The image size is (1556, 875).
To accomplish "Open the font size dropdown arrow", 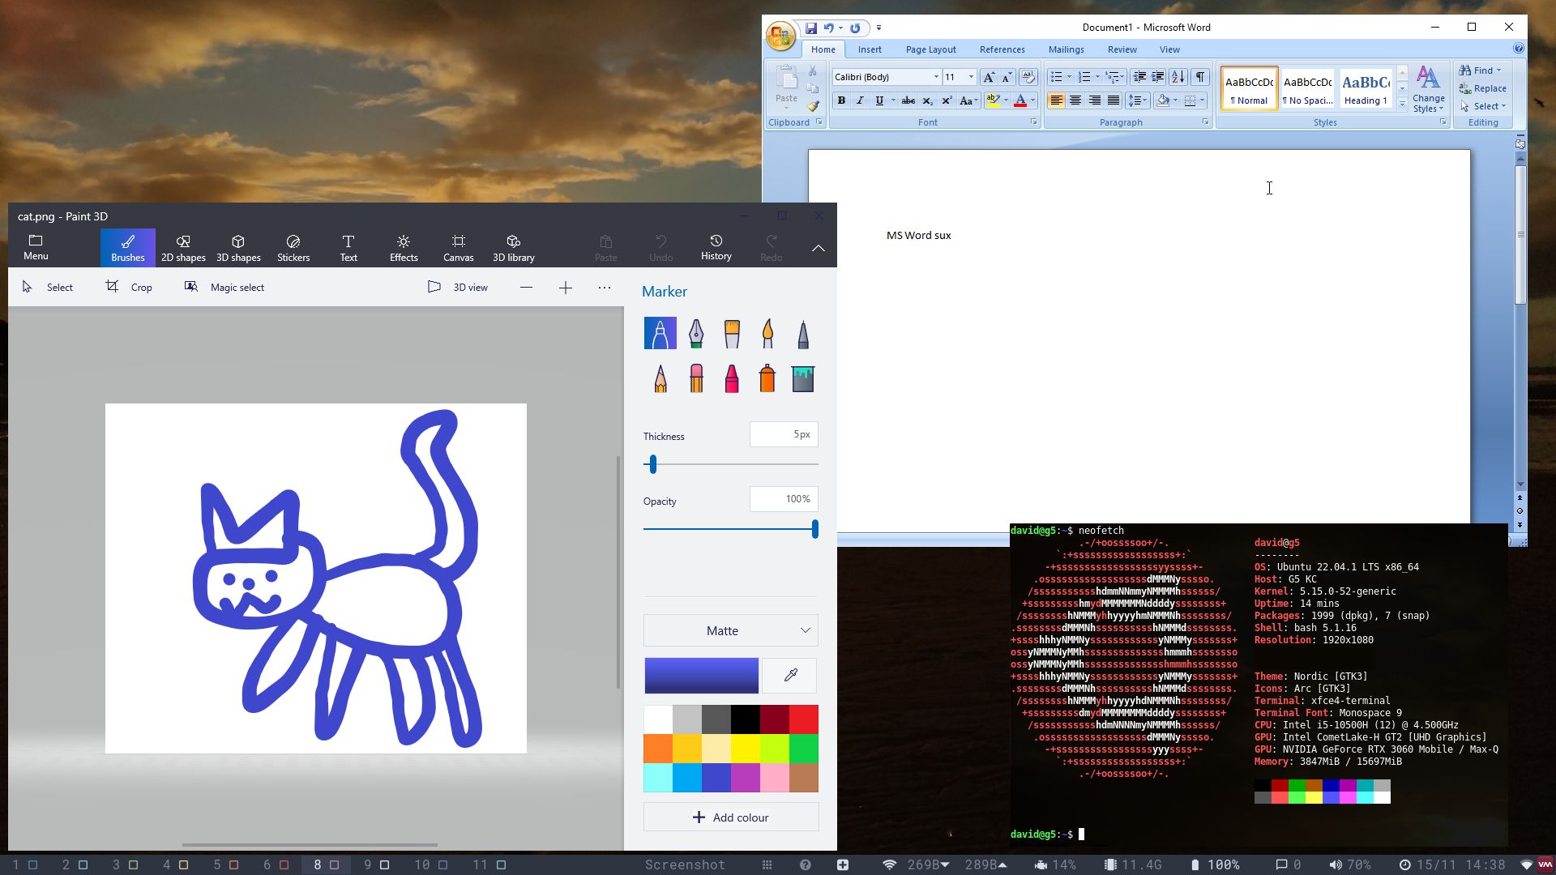I will (x=971, y=77).
